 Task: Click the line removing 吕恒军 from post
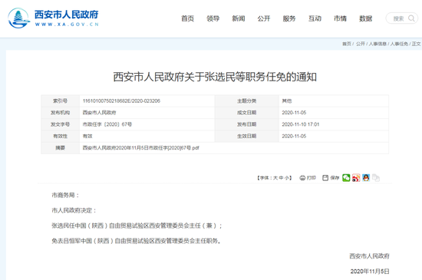coord(137,241)
